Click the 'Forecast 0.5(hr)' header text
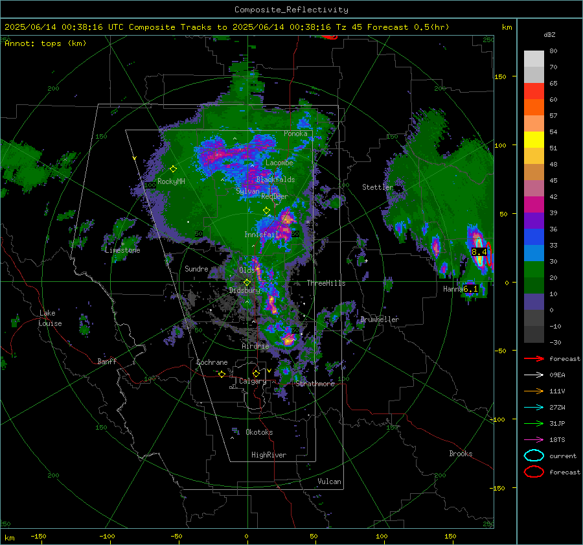The image size is (583, 545). (408, 27)
